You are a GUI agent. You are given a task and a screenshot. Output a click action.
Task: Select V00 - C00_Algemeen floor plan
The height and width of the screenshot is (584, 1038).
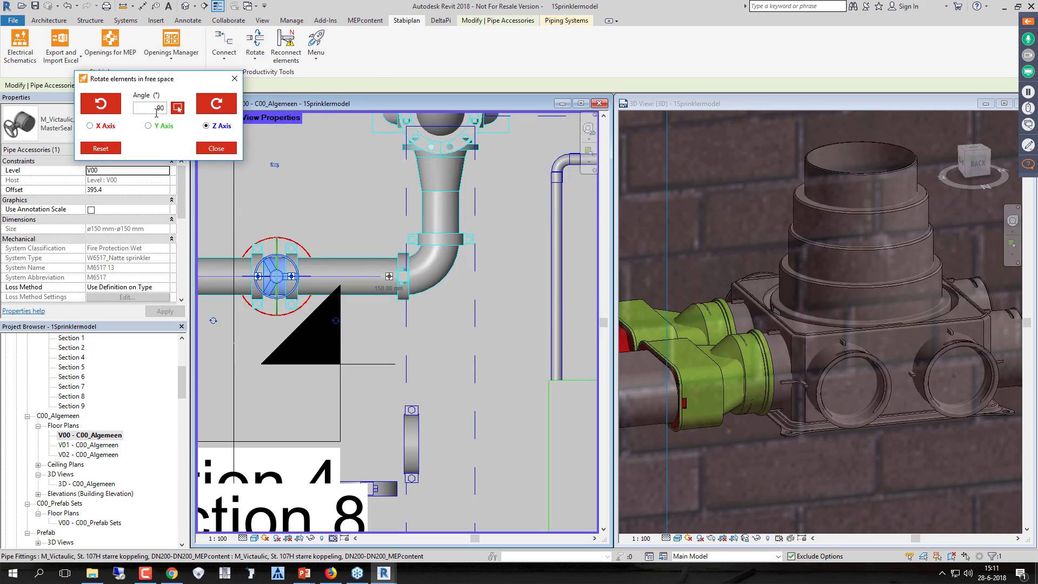click(89, 435)
